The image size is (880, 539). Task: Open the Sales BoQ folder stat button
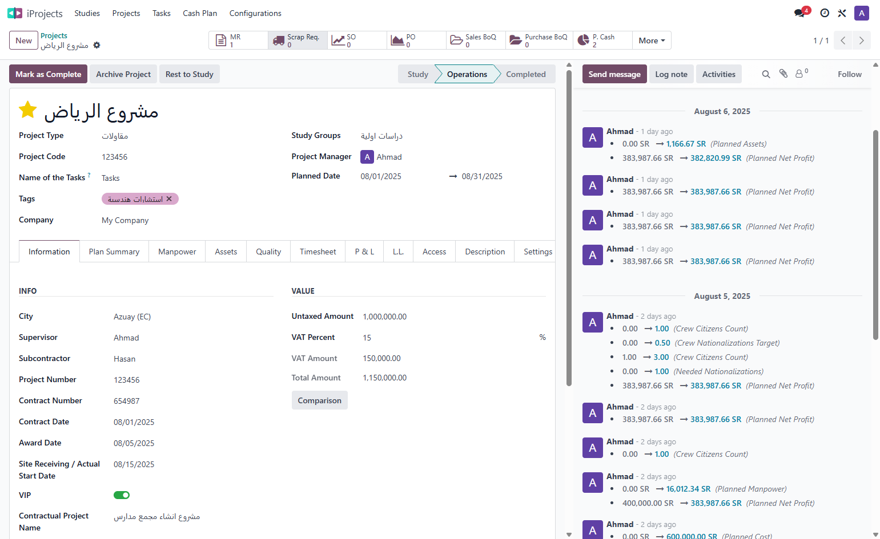click(476, 40)
